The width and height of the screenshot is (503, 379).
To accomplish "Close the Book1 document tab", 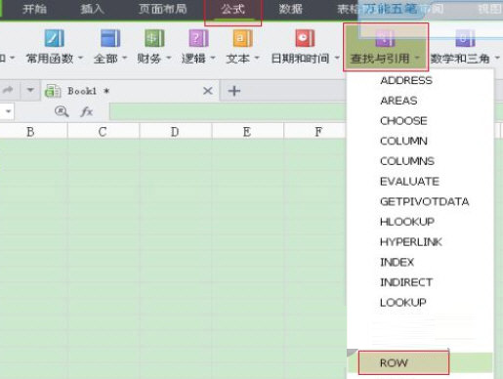I will (x=208, y=91).
